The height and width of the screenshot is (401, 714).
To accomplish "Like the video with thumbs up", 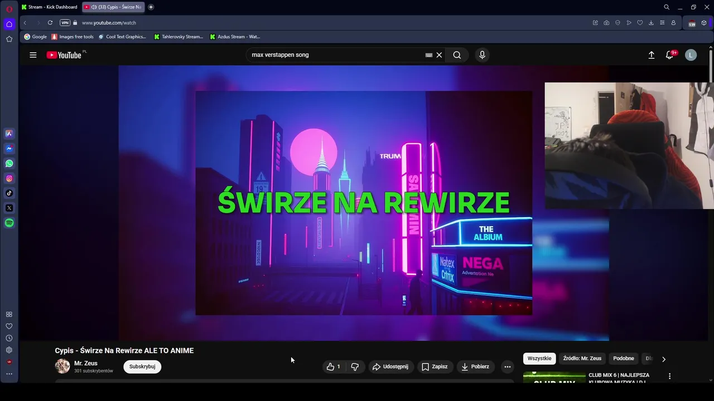I will tap(334, 366).
